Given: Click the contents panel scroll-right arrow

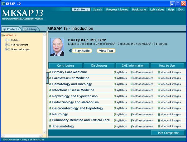Looking at the screenshot, I should [41, 135].
